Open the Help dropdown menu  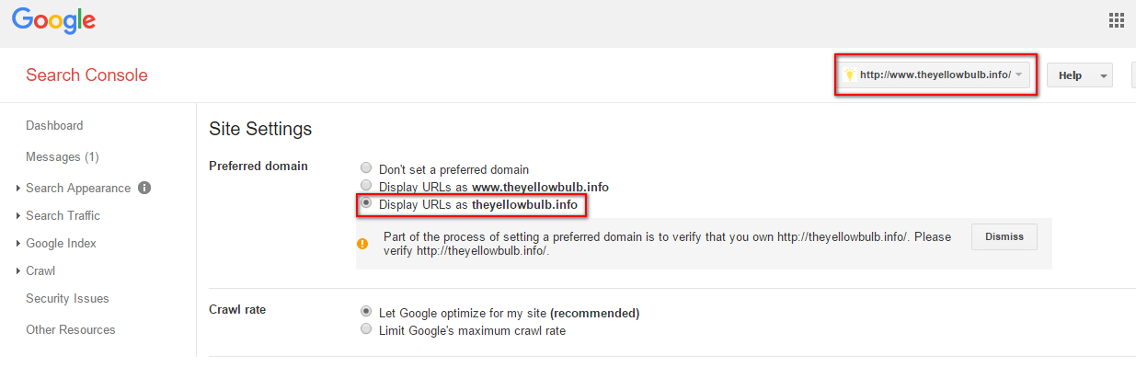[1080, 75]
